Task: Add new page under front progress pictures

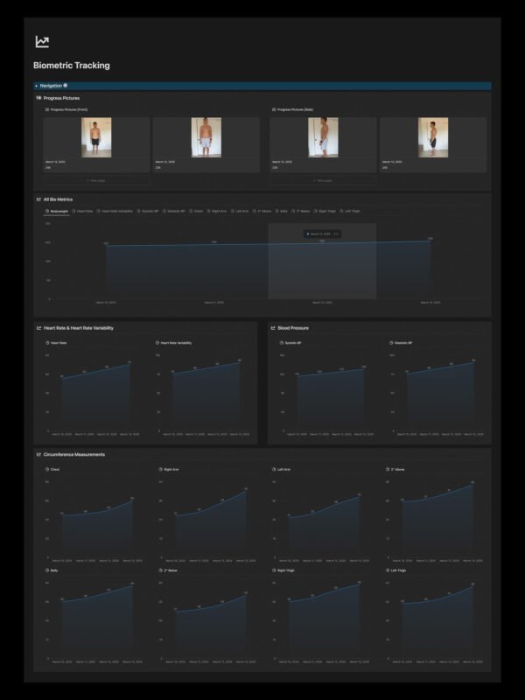Action: coord(96,180)
